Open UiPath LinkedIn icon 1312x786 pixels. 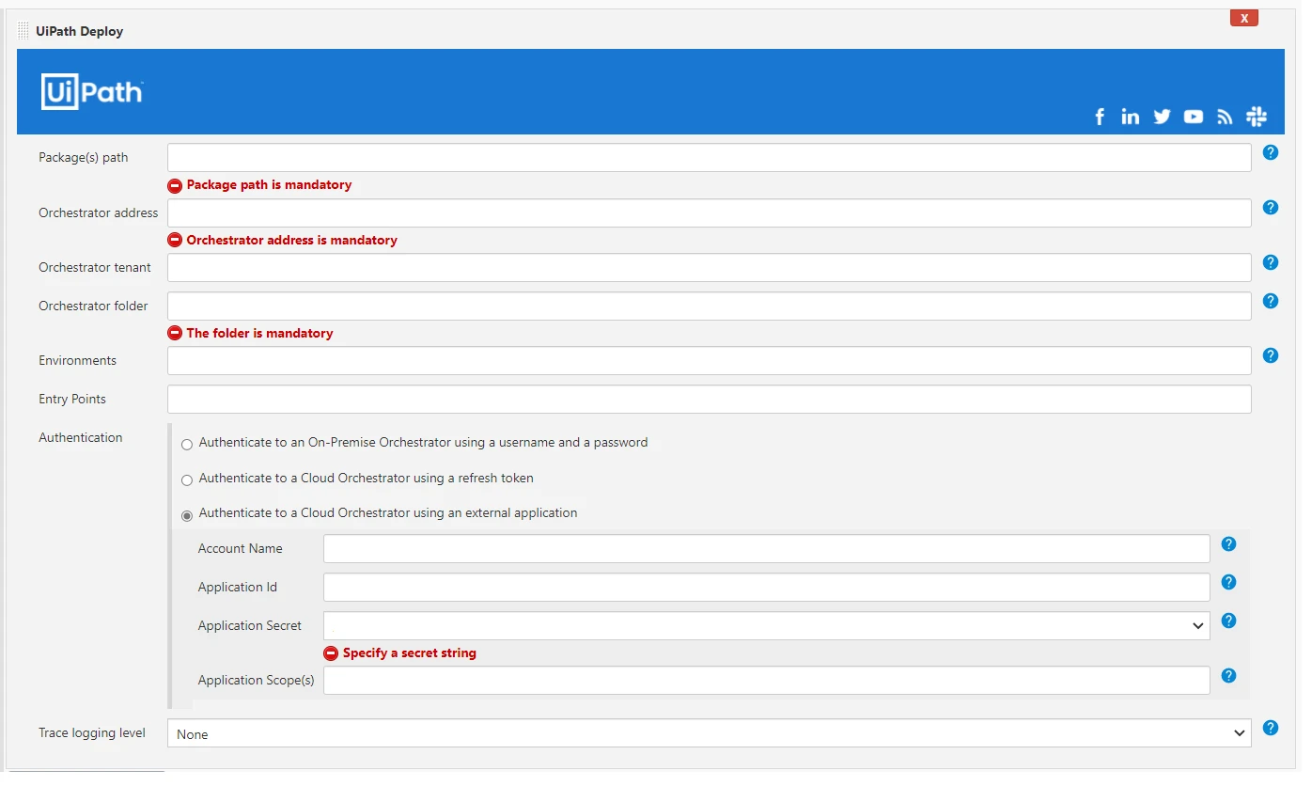point(1131,117)
